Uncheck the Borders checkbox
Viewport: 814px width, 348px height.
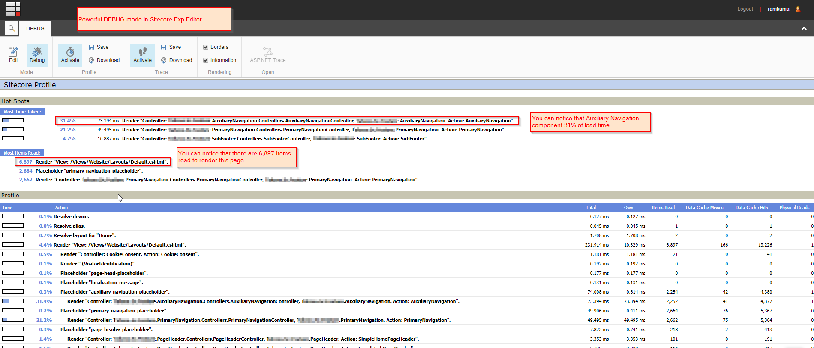point(206,47)
